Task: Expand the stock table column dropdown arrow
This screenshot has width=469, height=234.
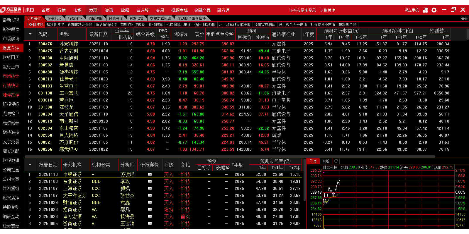Action: click(x=30, y=34)
